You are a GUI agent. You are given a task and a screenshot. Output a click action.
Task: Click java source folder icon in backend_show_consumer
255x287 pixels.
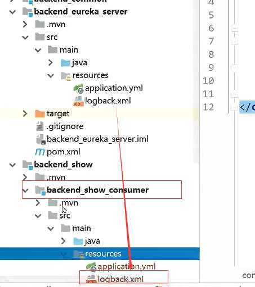(x=78, y=241)
